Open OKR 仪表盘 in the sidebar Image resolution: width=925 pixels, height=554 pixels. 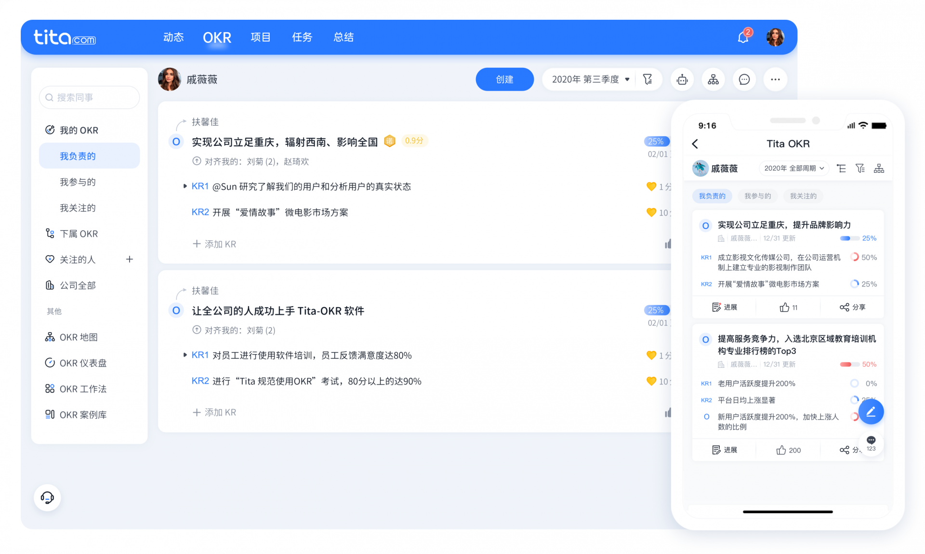coord(76,363)
